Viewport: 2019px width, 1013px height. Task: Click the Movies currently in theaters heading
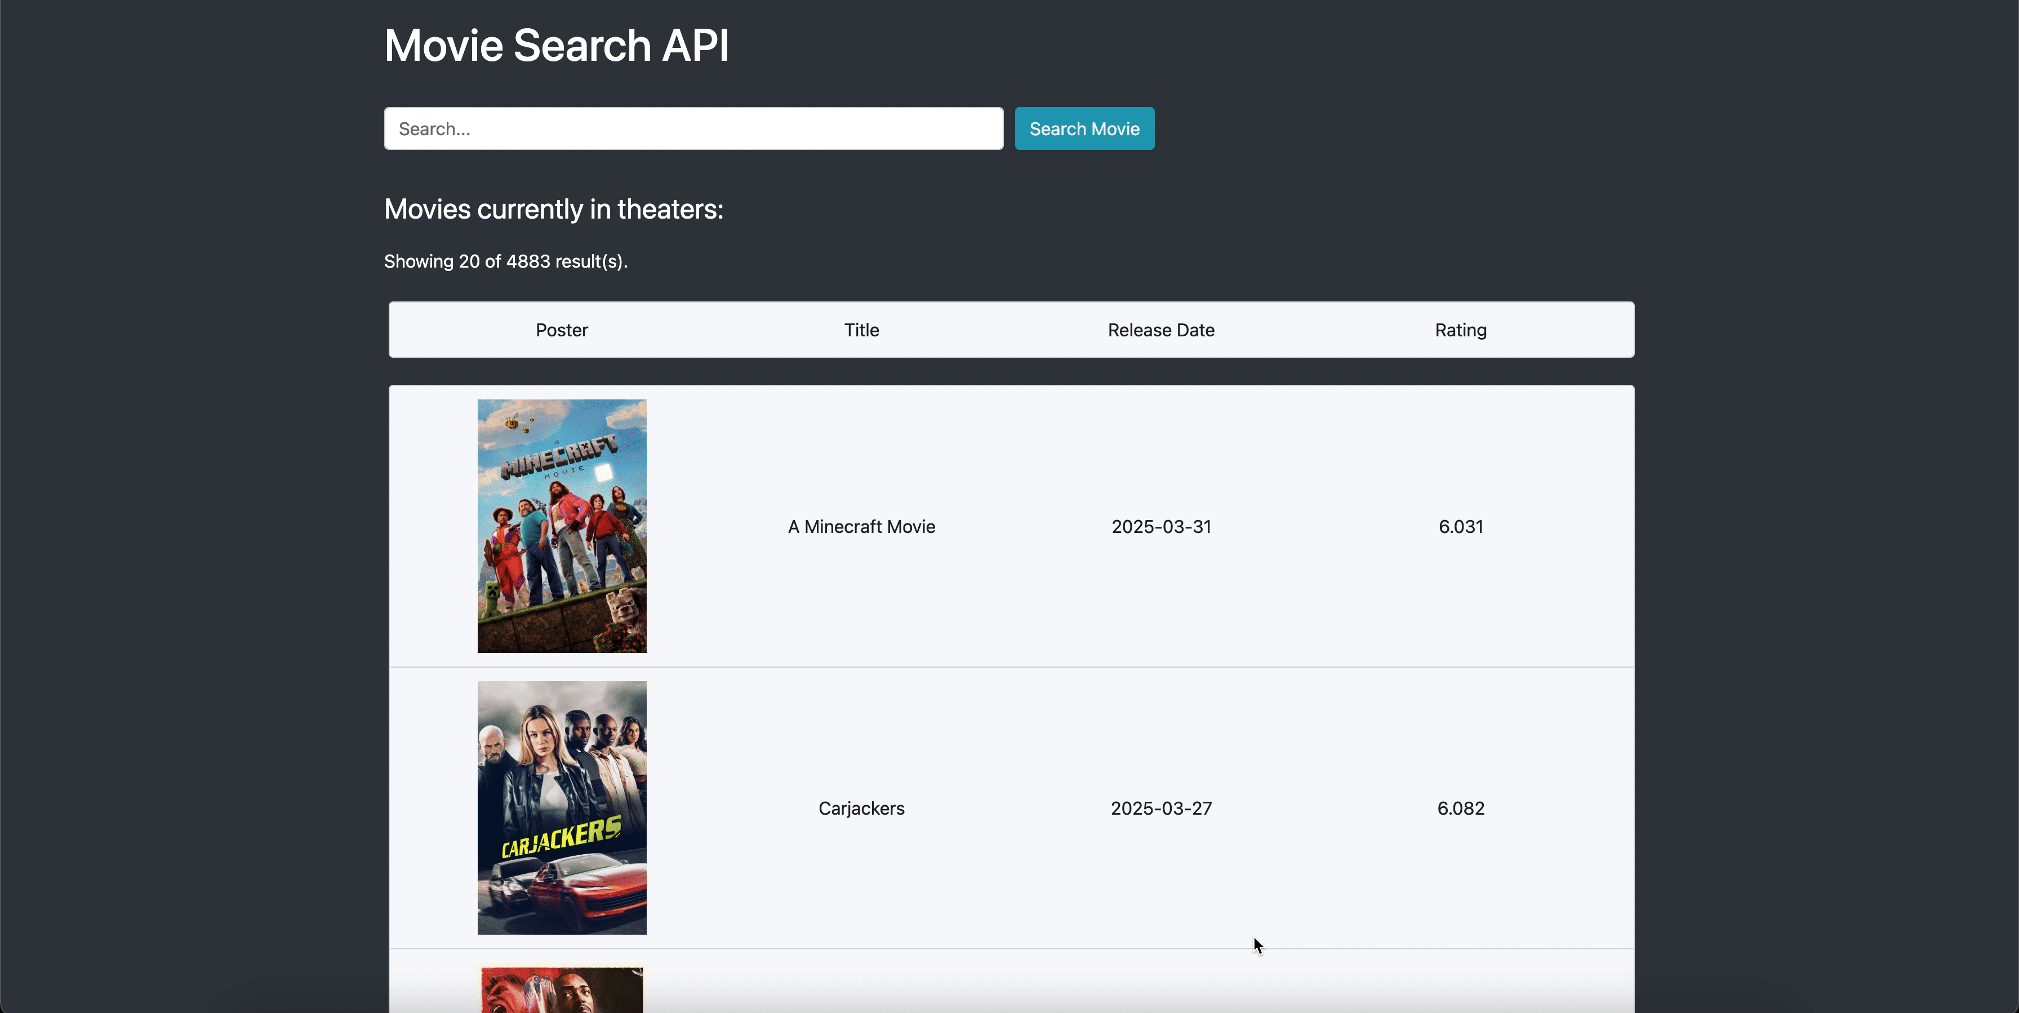[x=553, y=210]
